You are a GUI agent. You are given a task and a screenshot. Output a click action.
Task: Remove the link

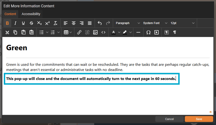tap(87, 33)
